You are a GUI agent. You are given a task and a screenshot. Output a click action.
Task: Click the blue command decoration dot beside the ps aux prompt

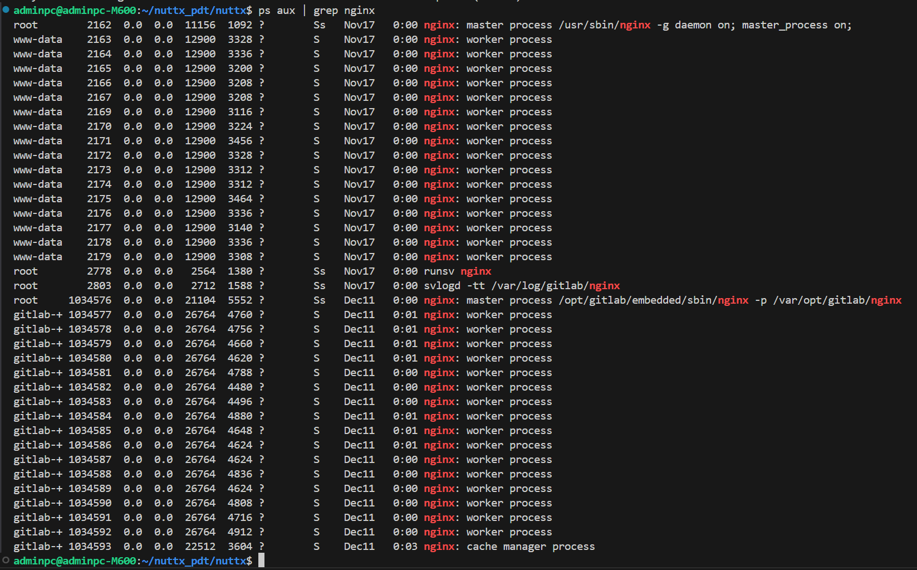click(x=6, y=9)
